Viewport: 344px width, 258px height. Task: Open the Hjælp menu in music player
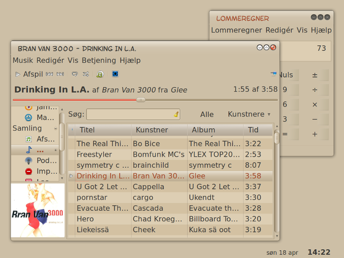pos(130,60)
